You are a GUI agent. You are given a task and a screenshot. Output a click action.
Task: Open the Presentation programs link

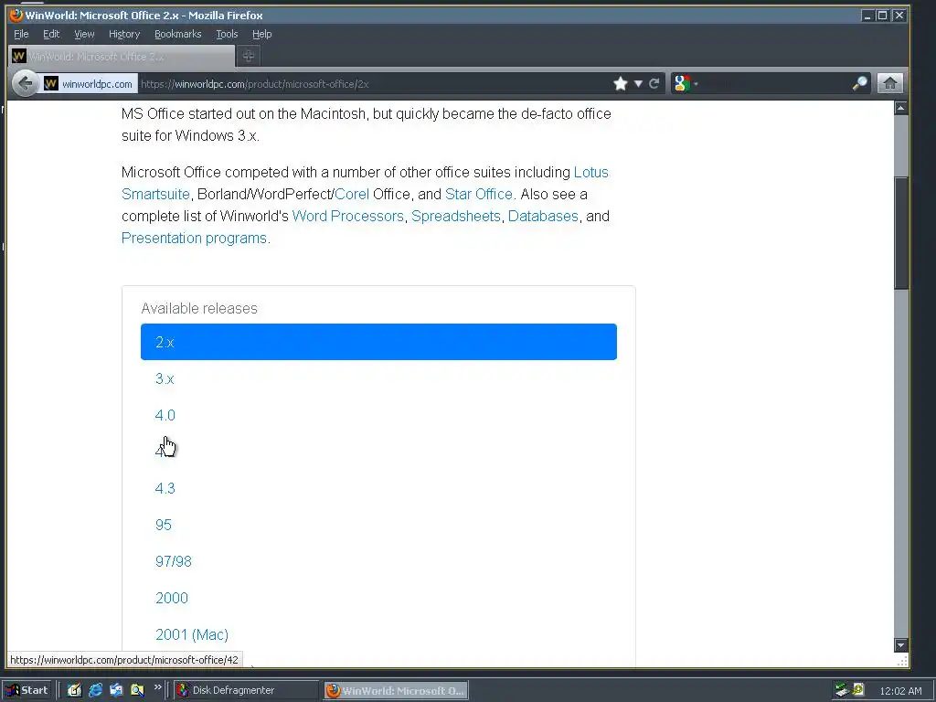pyautogui.click(x=194, y=239)
